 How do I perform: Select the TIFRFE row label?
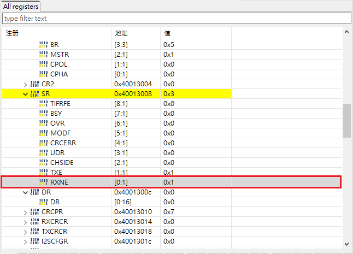(x=60, y=103)
